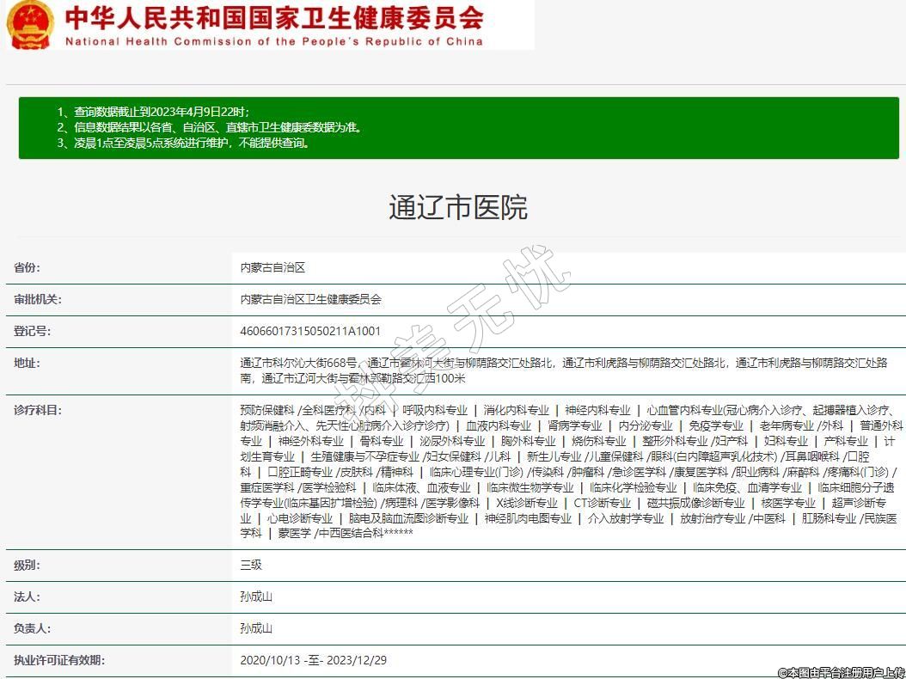Click the 诊疗科目 field label
The width and height of the screenshot is (906, 679).
(38, 411)
